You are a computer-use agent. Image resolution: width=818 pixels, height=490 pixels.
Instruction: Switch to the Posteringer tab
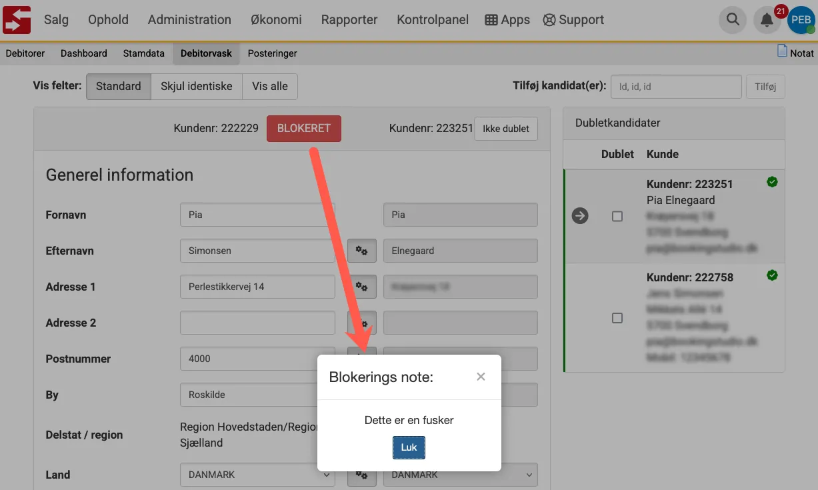[272, 53]
